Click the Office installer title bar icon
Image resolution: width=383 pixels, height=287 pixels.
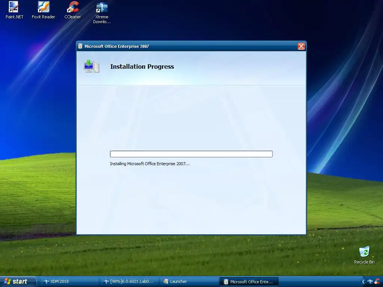coord(80,46)
